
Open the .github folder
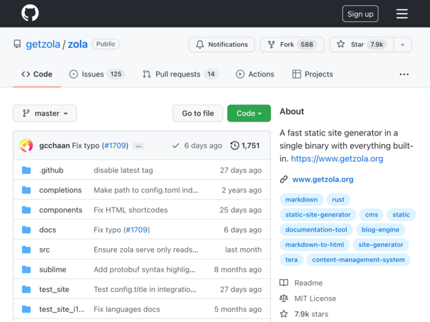51,170
